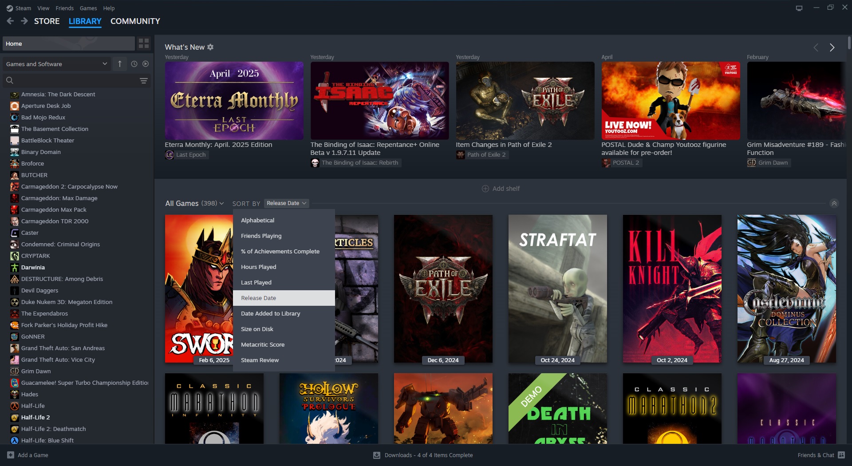Screen dimensions: 852x466
Task: Choose Friends Playing sort option
Action: pyautogui.click(x=284, y=236)
